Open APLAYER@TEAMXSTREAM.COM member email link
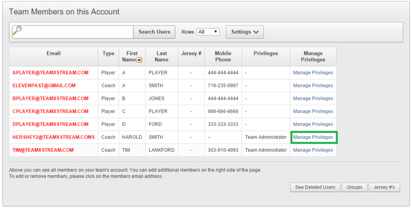Screen dimensions: 411x208 [50, 73]
